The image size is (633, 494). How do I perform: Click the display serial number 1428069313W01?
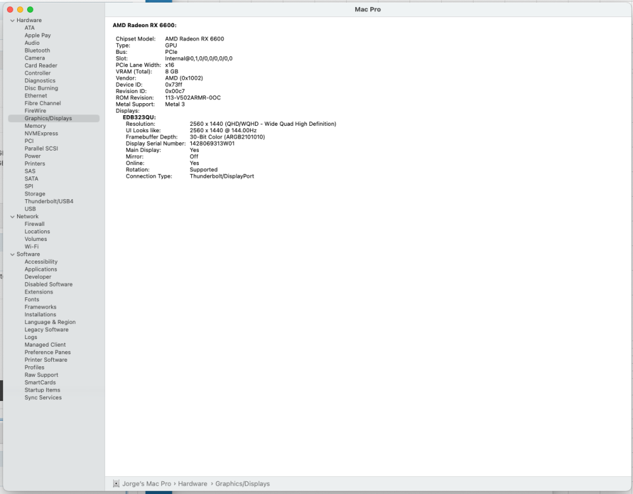212,144
